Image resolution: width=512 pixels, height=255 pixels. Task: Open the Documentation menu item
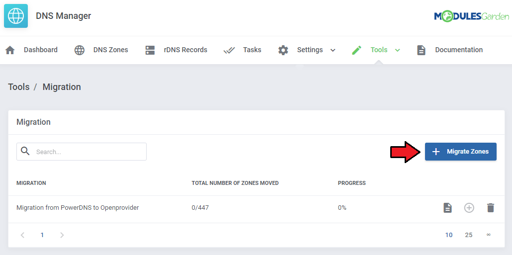(x=459, y=50)
